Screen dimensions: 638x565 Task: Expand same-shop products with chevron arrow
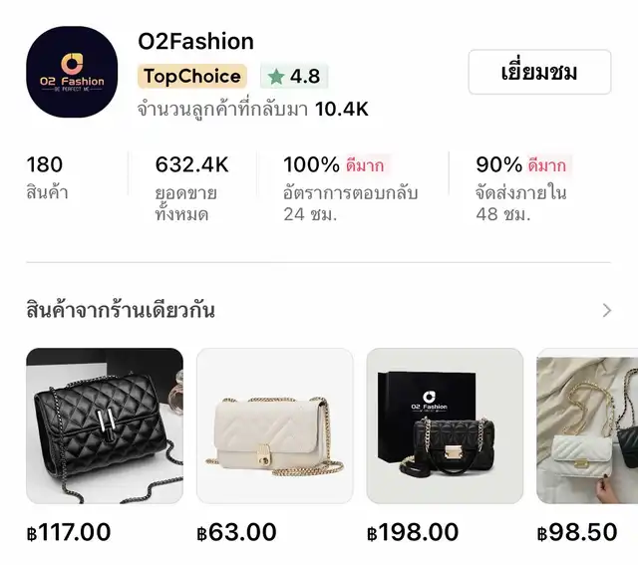[607, 310]
